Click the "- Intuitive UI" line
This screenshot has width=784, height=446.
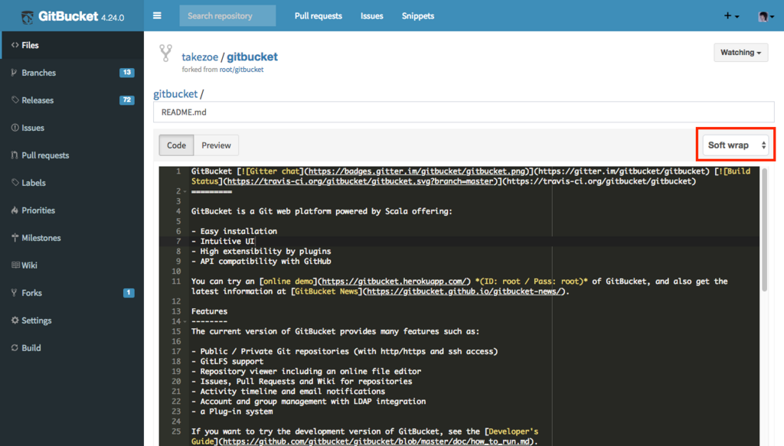pyautogui.click(x=223, y=241)
